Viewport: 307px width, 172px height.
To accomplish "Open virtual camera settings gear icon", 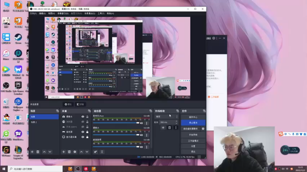I will (203, 129).
